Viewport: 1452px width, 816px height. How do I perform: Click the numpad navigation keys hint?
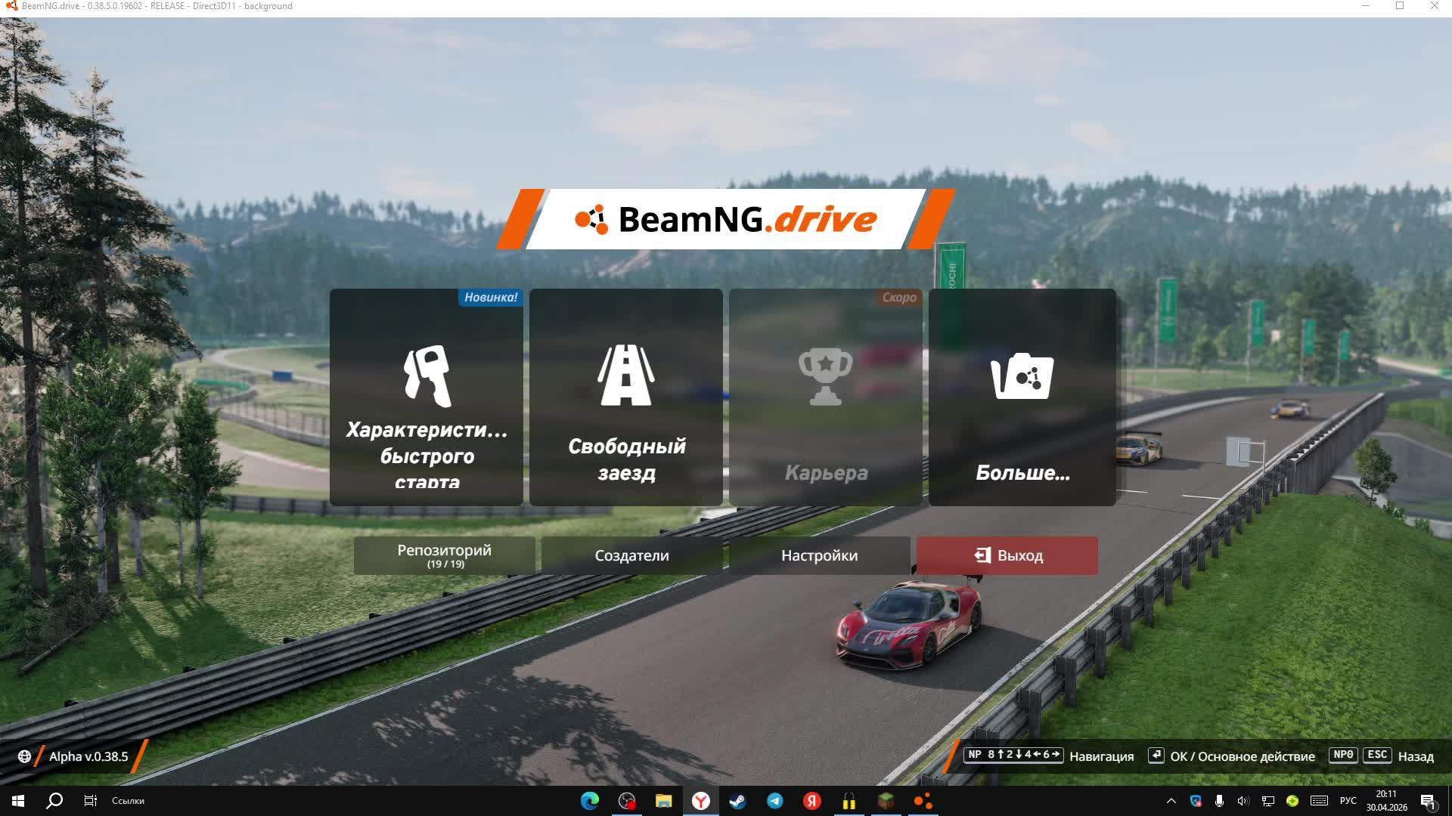[x=1013, y=755]
